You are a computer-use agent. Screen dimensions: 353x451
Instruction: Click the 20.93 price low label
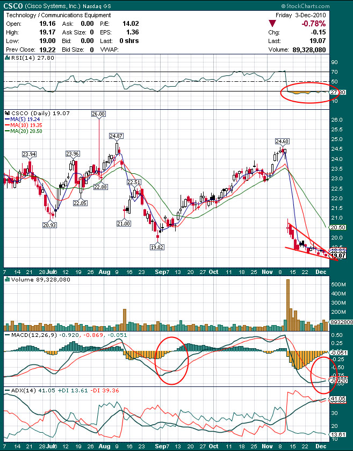(x=49, y=225)
